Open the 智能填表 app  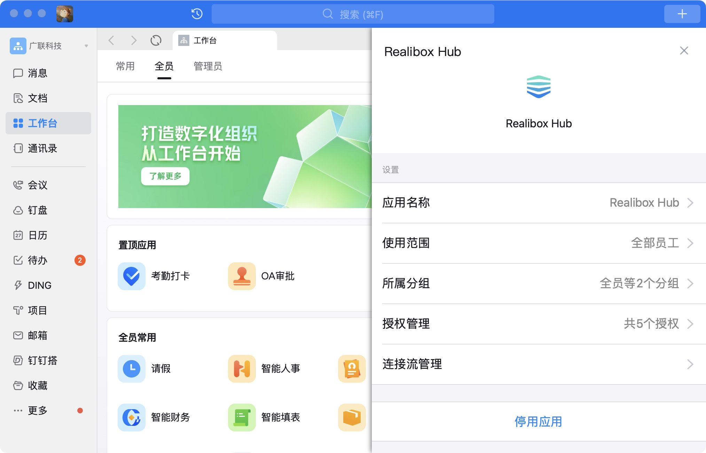(264, 418)
